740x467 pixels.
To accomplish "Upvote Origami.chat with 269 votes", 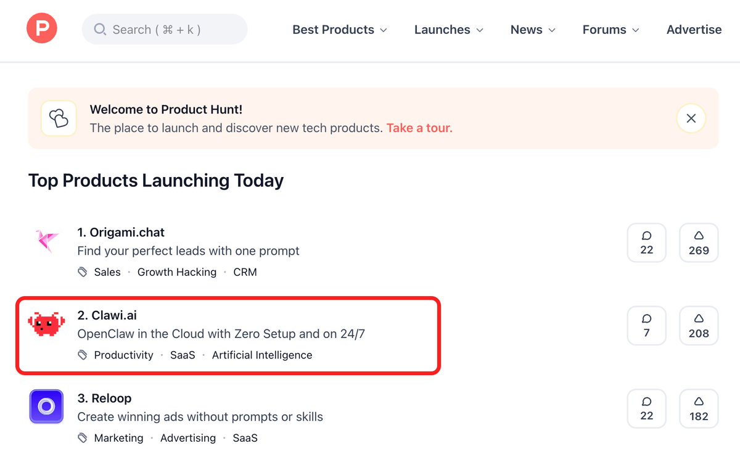I will click(x=699, y=242).
